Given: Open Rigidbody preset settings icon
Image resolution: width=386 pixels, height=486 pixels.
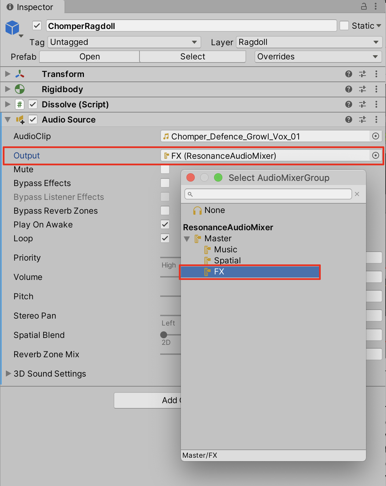Looking at the screenshot, I should point(363,89).
